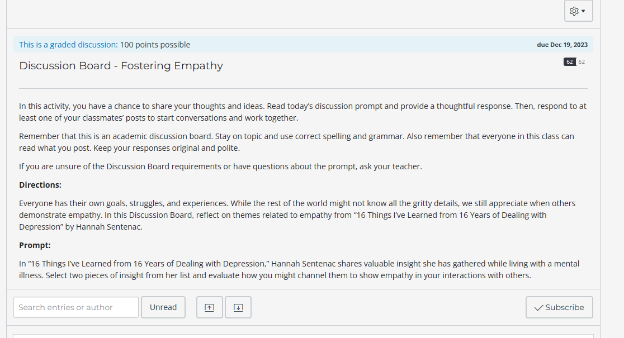Select the bold "Prompt:" heading
624x338 pixels.
point(34,245)
